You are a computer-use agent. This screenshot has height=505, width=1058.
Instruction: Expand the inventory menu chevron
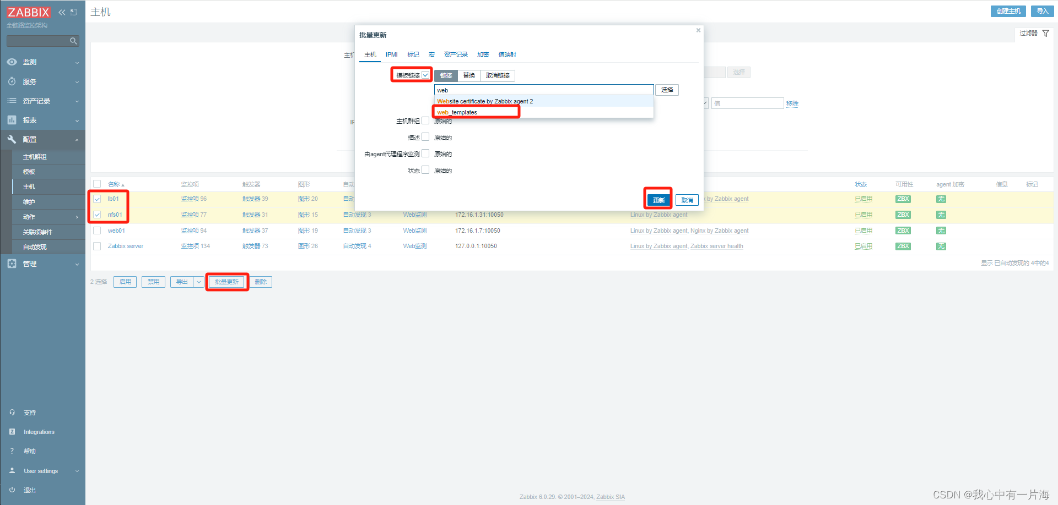coord(77,101)
